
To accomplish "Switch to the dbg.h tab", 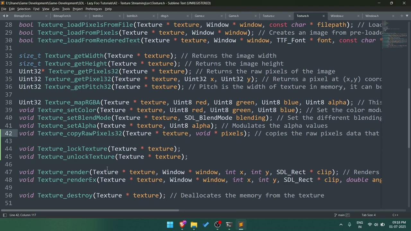I will pyautogui.click(x=164, y=16).
